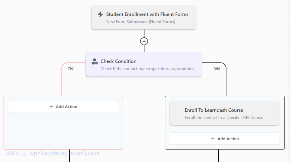Click the Check Condition description text
Screen dimensions: 290x162
point(147,69)
